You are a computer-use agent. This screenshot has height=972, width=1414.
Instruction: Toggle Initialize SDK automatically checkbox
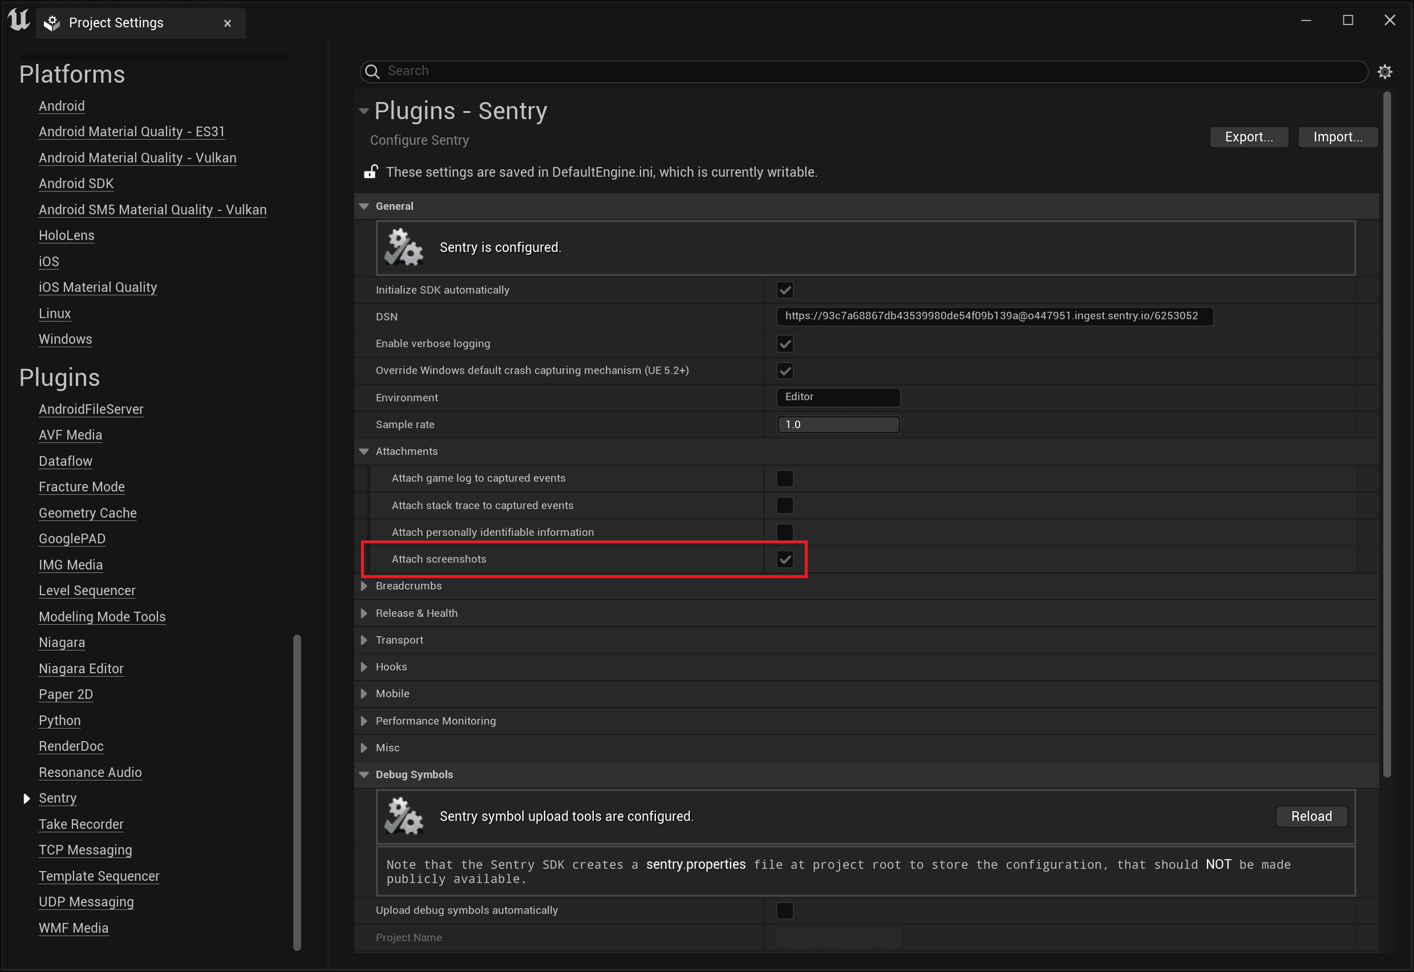pos(784,290)
